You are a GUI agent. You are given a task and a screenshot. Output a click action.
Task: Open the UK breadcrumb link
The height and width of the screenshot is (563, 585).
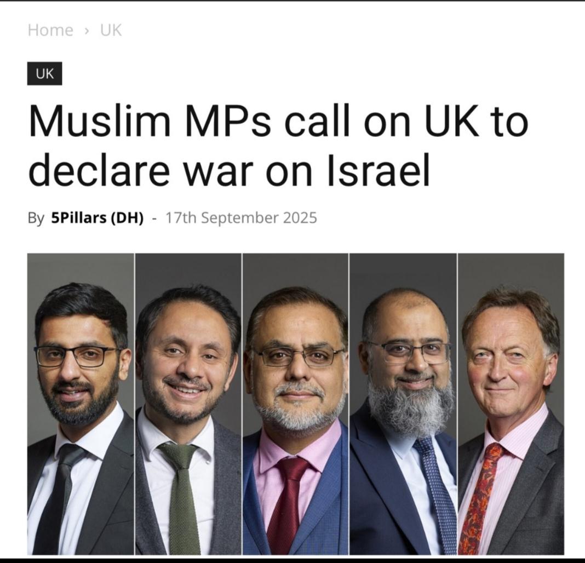click(111, 30)
